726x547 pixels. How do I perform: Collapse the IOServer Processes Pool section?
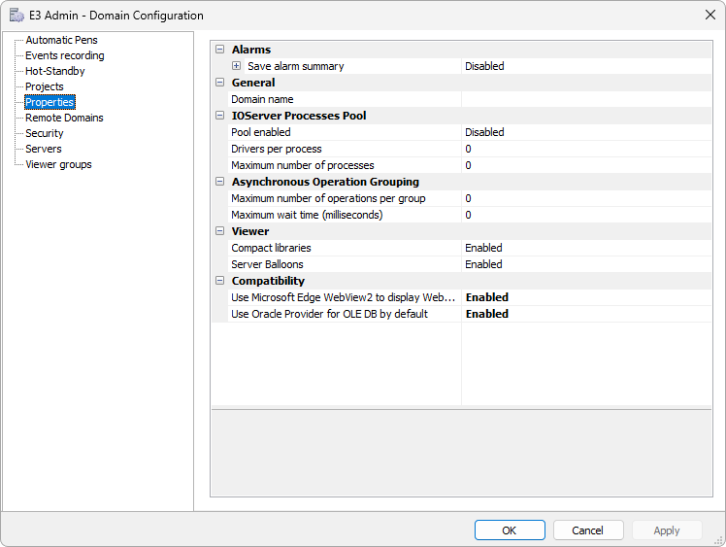click(x=220, y=116)
